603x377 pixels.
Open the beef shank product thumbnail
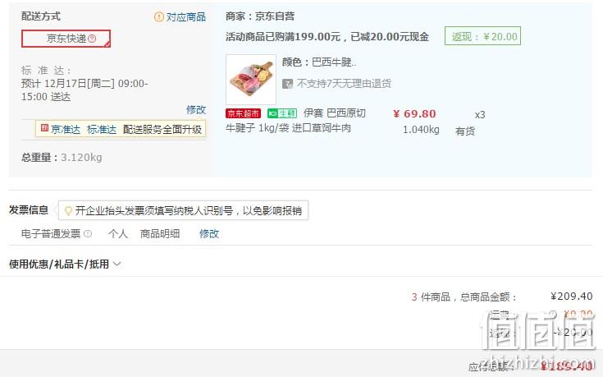point(251,80)
